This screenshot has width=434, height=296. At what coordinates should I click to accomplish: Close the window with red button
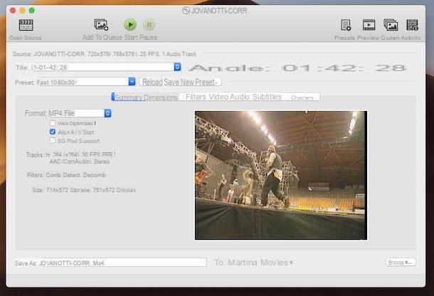point(13,11)
